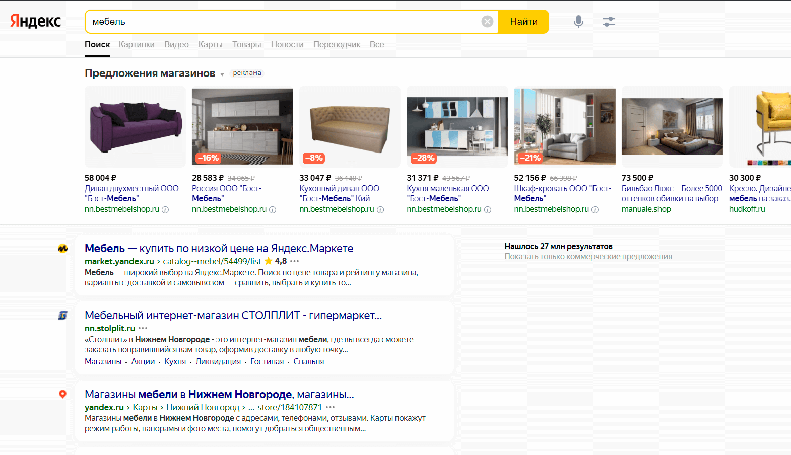Open the Магазины sitelink under СТОЛПЛИТ
Viewport: 791px width, 455px height.
(x=103, y=361)
